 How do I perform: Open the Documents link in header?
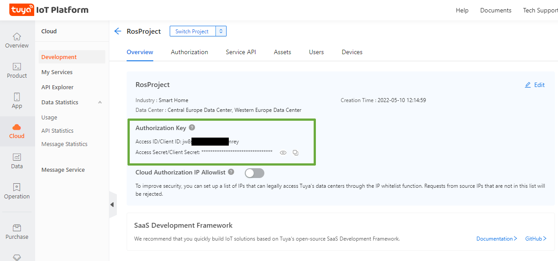coord(496,10)
